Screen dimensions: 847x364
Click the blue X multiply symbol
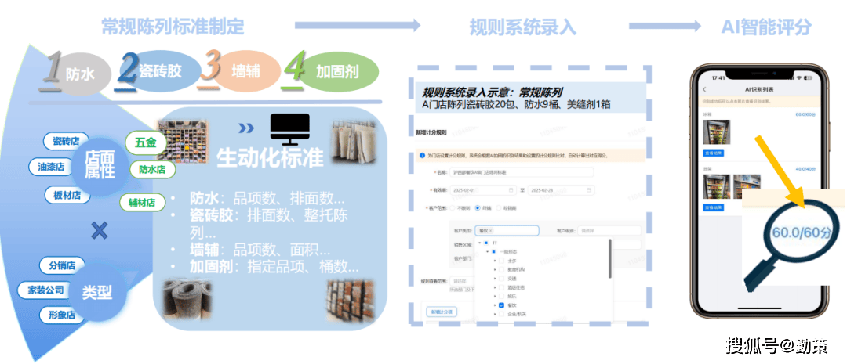tap(99, 230)
